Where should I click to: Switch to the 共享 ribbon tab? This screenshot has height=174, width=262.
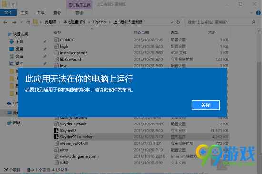pos(41,13)
